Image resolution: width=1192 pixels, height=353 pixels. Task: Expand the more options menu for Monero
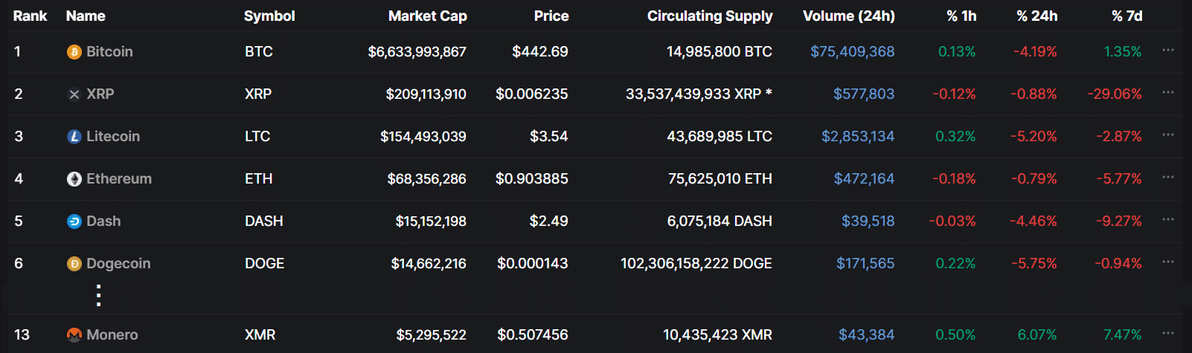click(x=1167, y=334)
